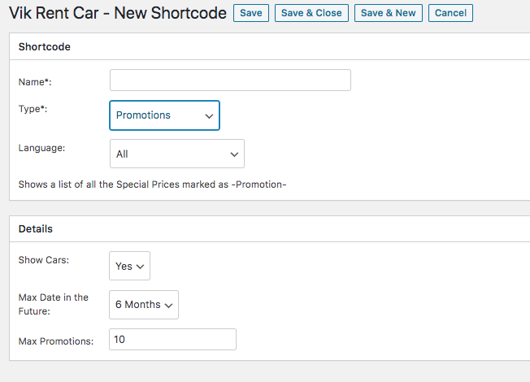The width and height of the screenshot is (530, 382).
Task: Click the Type* field label
Action: point(33,109)
